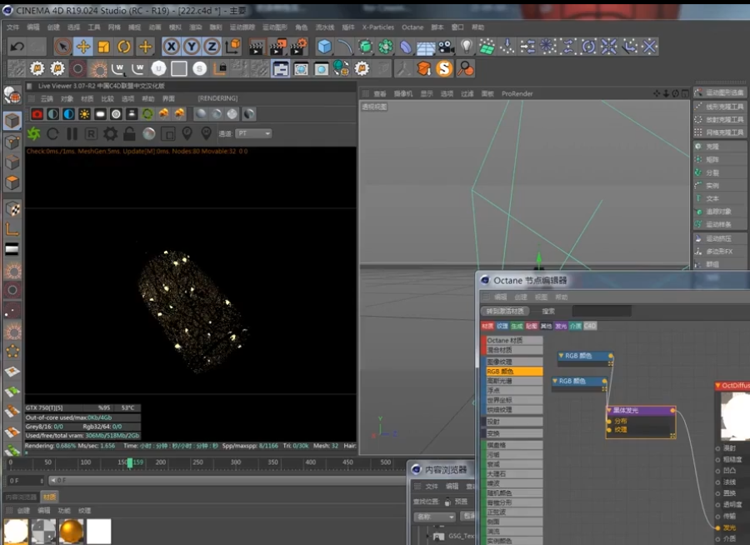
Task: Toggle the coordinate system cube icon
Action: click(233, 46)
